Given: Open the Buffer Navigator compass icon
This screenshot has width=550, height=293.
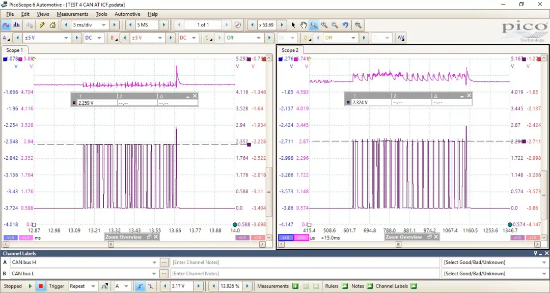Looking at the screenshot, I should (238, 25).
